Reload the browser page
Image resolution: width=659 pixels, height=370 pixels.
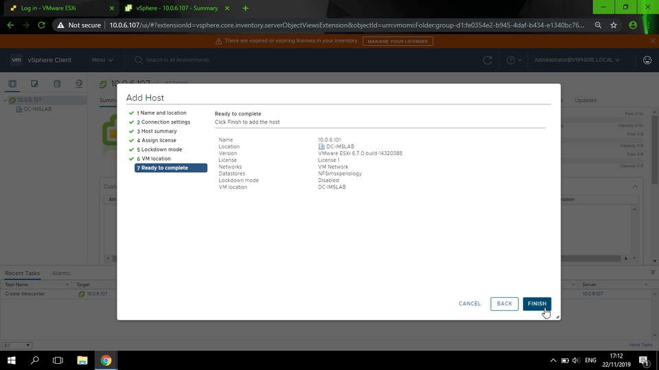coord(41,25)
